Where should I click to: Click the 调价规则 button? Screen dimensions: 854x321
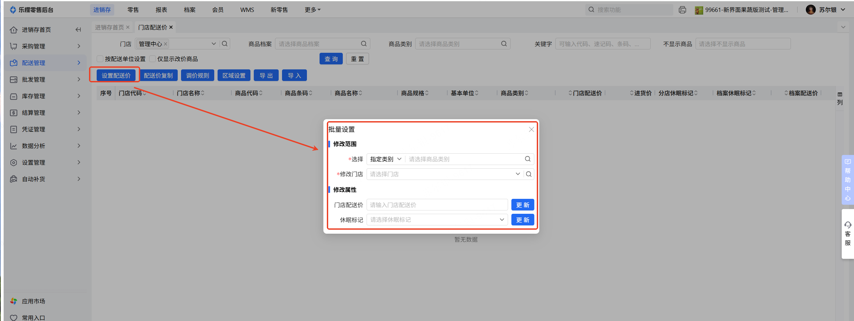coord(198,75)
